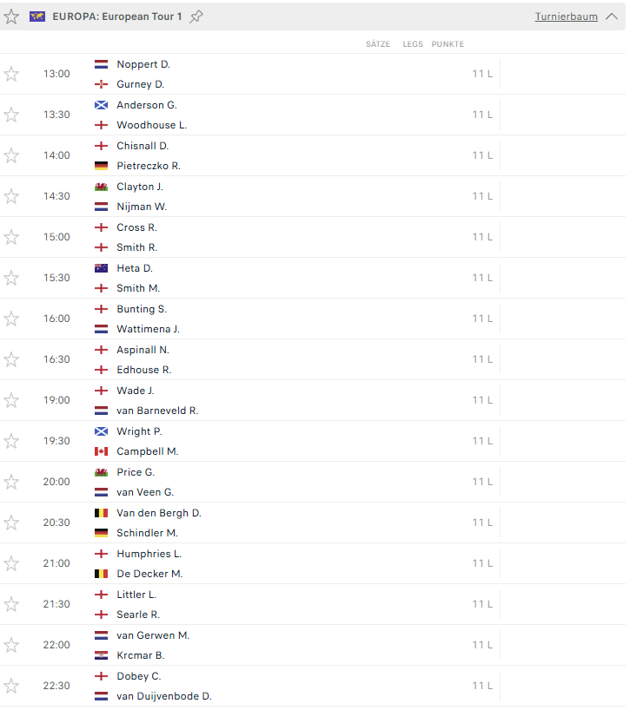Star the Wade vs van Barneveld match

(11, 400)
